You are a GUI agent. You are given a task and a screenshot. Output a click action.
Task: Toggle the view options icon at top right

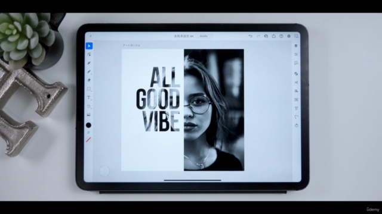pos(297,36)
